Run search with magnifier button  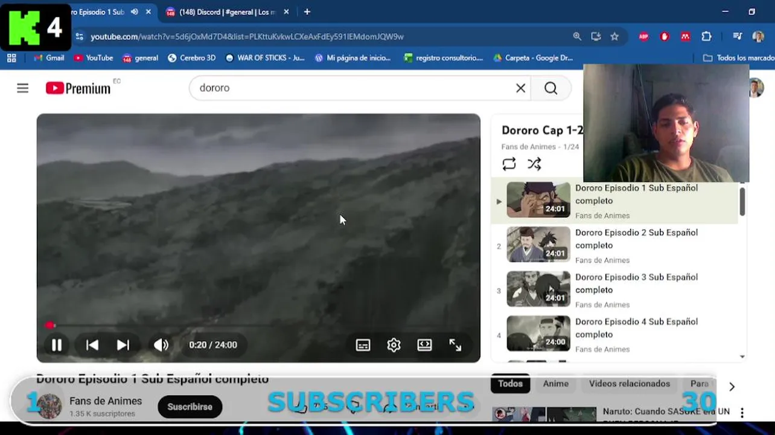pyautogui.click(x=550, y=88)
